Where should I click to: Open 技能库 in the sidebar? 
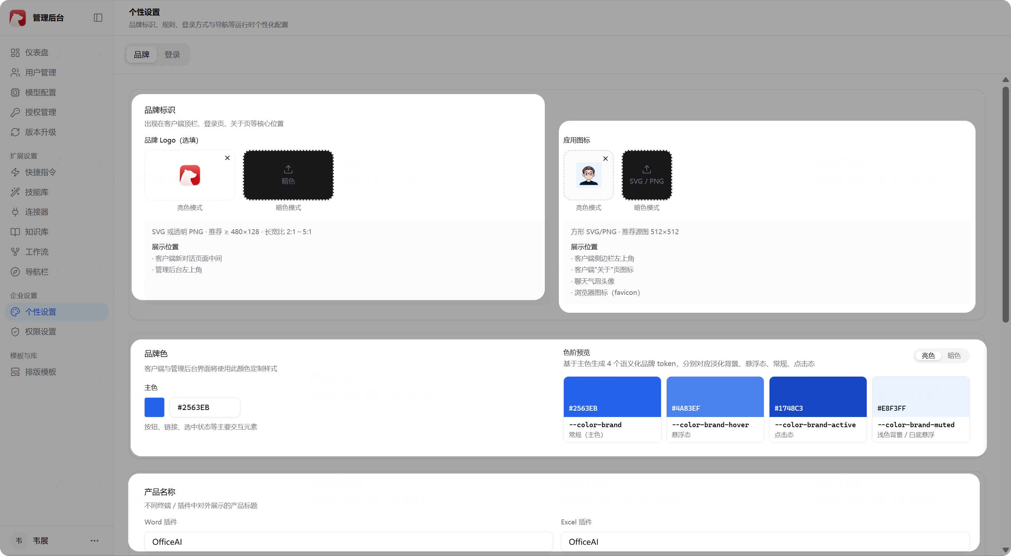click(x=57, y=192)
